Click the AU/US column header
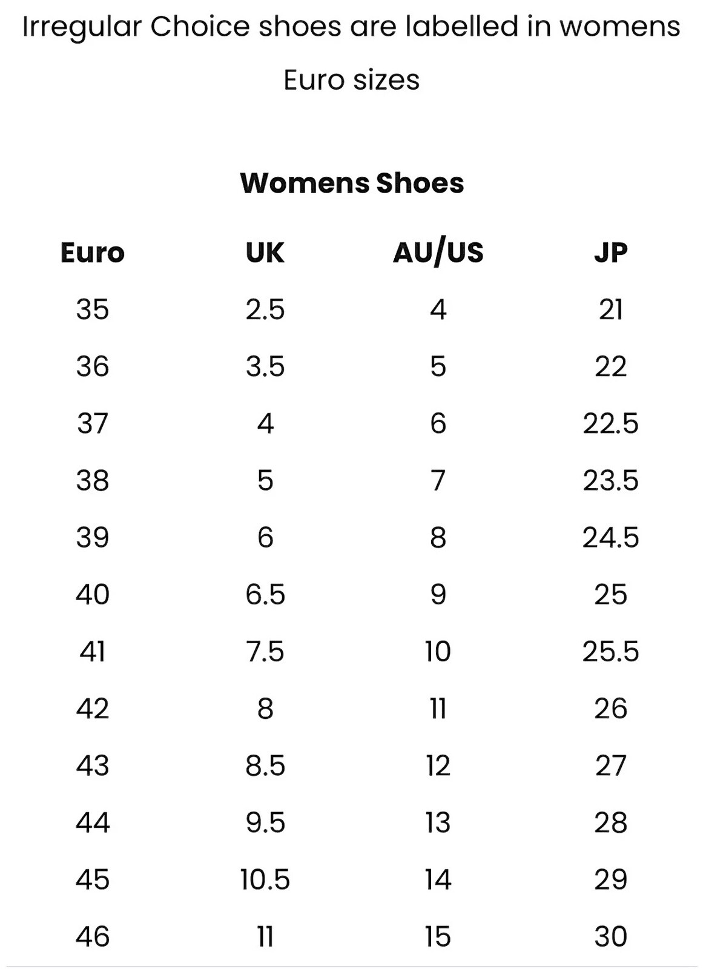 [x=438, y=253]
